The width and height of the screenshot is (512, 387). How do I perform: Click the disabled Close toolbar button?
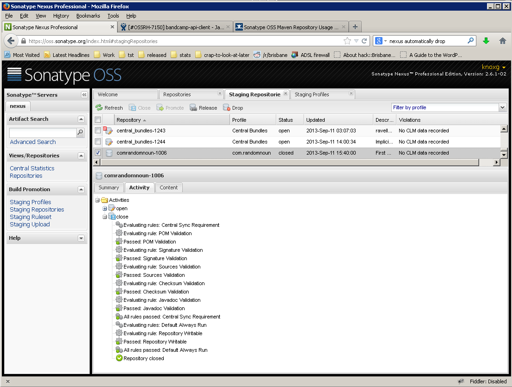(x=139, y=107)
